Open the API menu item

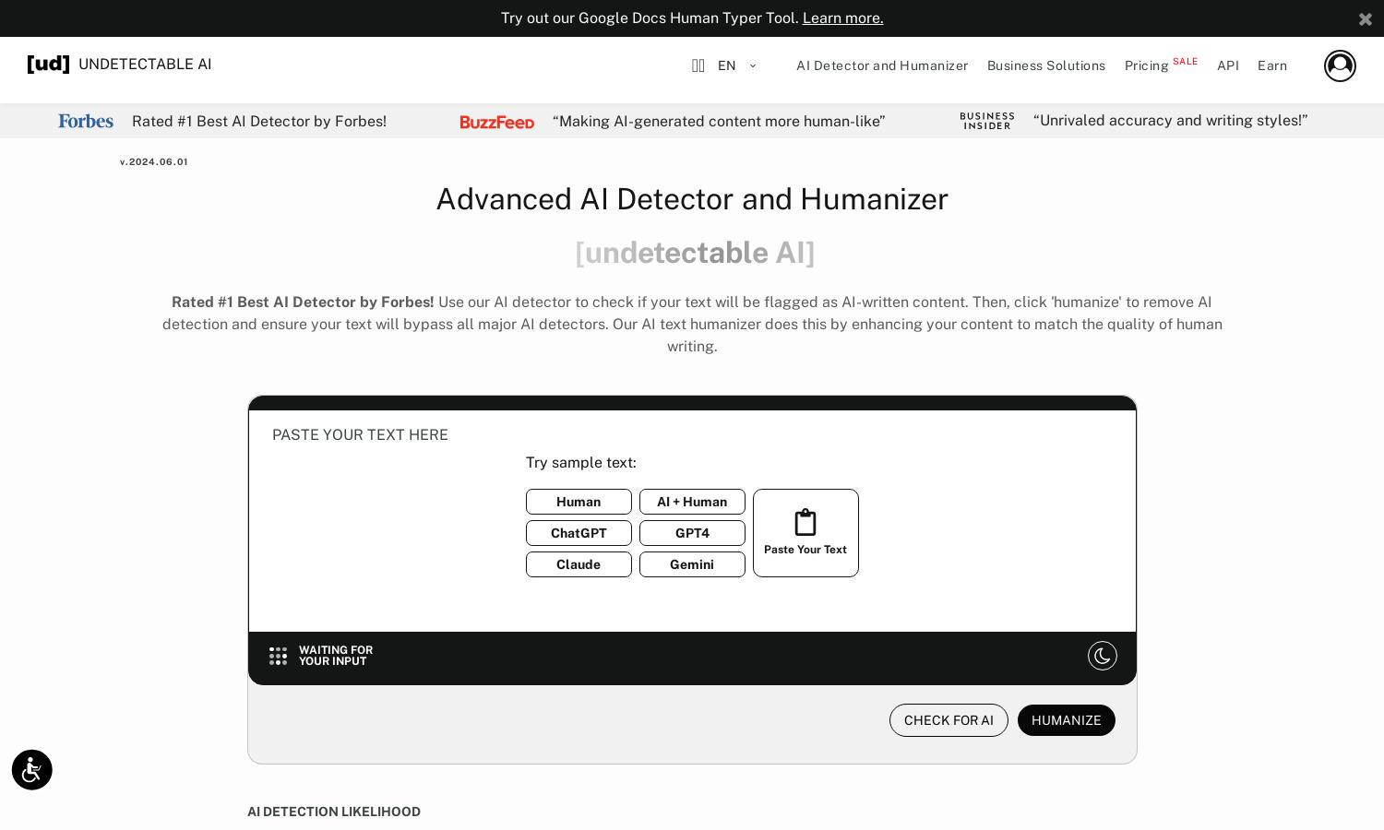pos(1228,65)
